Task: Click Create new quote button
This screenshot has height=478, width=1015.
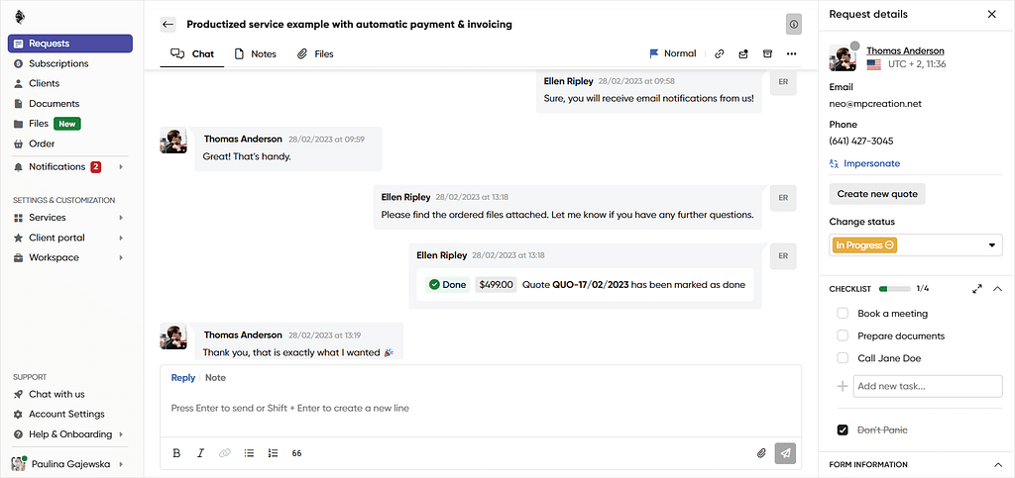Action: pyautogui.click(x=877, y=194)
